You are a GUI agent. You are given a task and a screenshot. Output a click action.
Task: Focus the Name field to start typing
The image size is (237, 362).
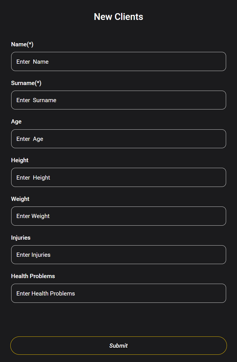[118, 61]
